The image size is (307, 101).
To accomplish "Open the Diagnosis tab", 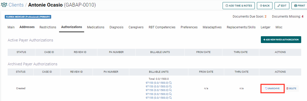I will 117,27.
